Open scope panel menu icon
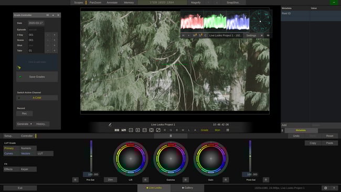 point(268,36)
